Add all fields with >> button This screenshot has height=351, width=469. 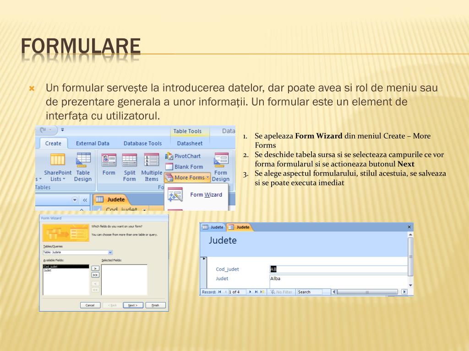tap(95, 275)
